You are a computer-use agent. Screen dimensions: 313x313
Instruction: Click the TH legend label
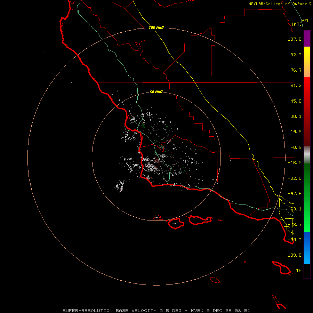(299, 271)
